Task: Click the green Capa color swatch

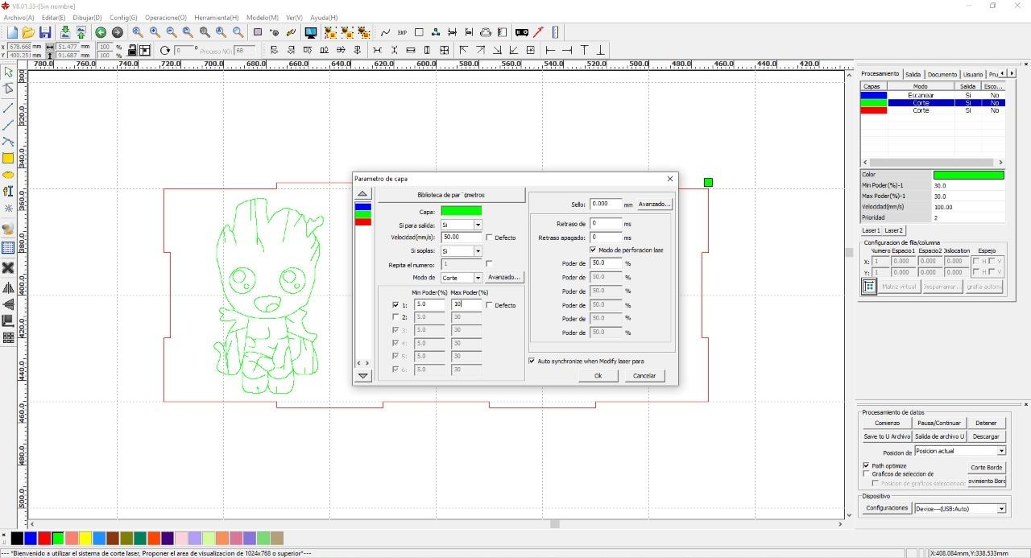Action: pyautogui.click(x=461, y=211)
